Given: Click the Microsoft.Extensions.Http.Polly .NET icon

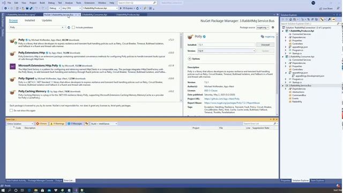Looking at the screenshot, I should click(x=13, y=66).
